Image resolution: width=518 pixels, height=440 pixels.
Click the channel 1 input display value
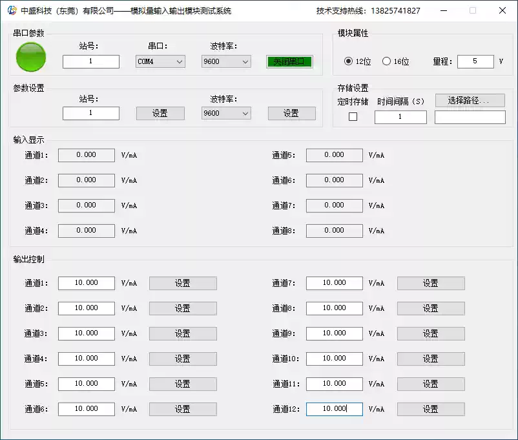coord(86,155)
